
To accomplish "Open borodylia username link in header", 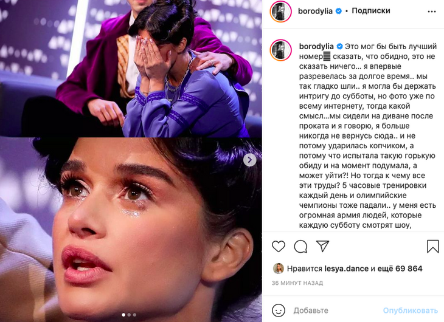I will (316, 11).
